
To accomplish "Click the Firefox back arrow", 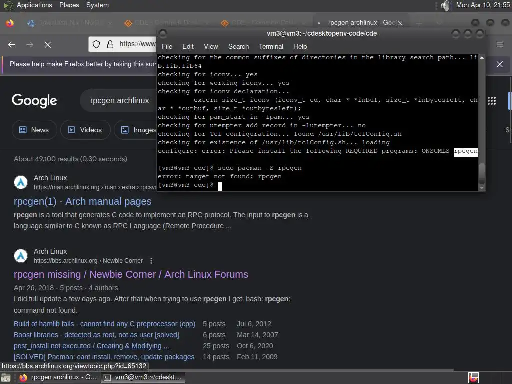I will pos(12,44).
